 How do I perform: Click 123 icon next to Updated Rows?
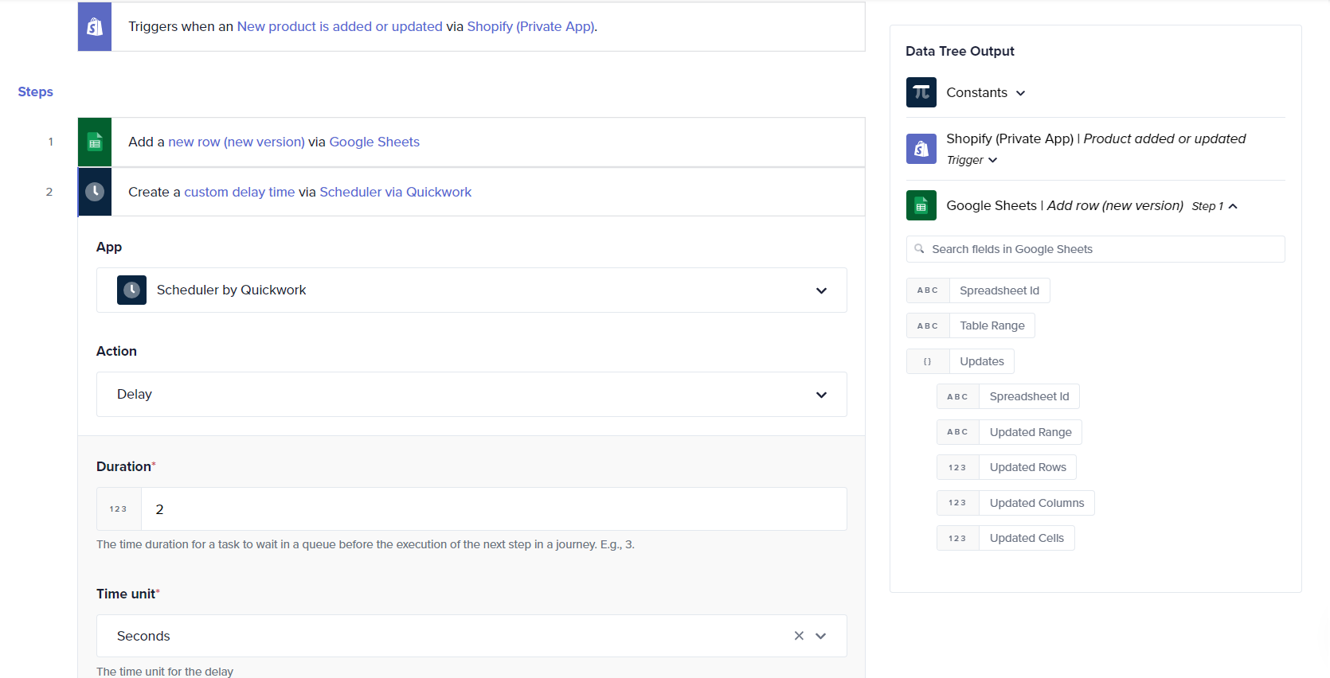(958, 467)
